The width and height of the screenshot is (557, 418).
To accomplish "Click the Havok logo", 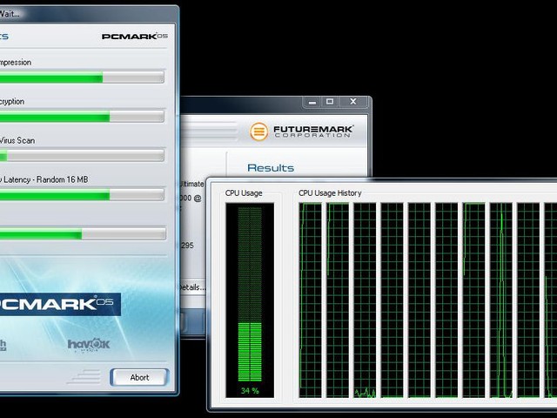I will pyautogui.click(x=89, y=345).
